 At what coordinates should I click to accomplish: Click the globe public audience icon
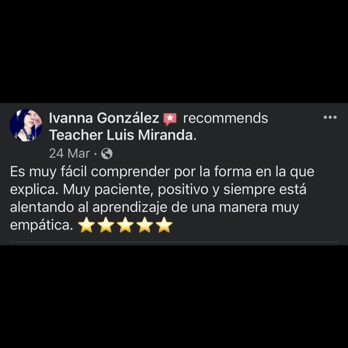[x=107, y=154]
